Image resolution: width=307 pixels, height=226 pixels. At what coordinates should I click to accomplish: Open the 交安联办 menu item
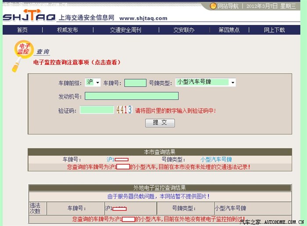coord(184,30)
